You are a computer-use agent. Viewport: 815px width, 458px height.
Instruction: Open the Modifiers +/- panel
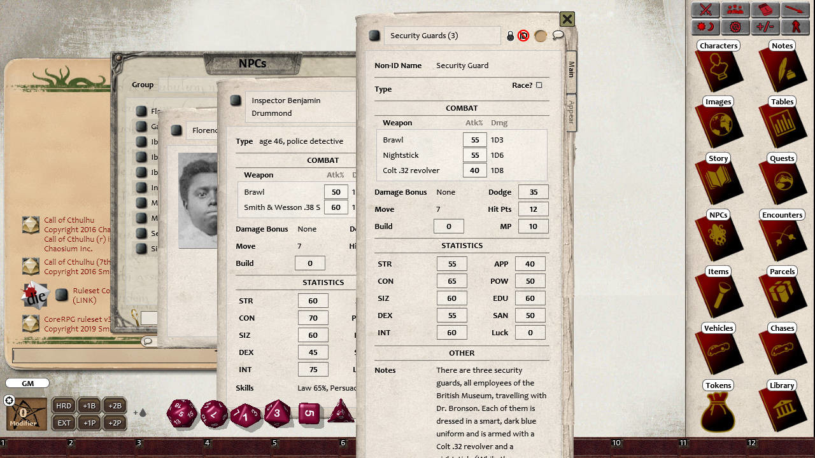pos(765,27)
